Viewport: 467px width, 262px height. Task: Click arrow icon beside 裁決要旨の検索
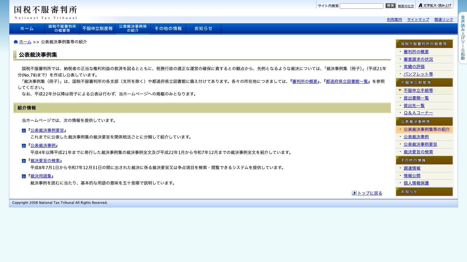pyautogui.click(x=24, y=161)
